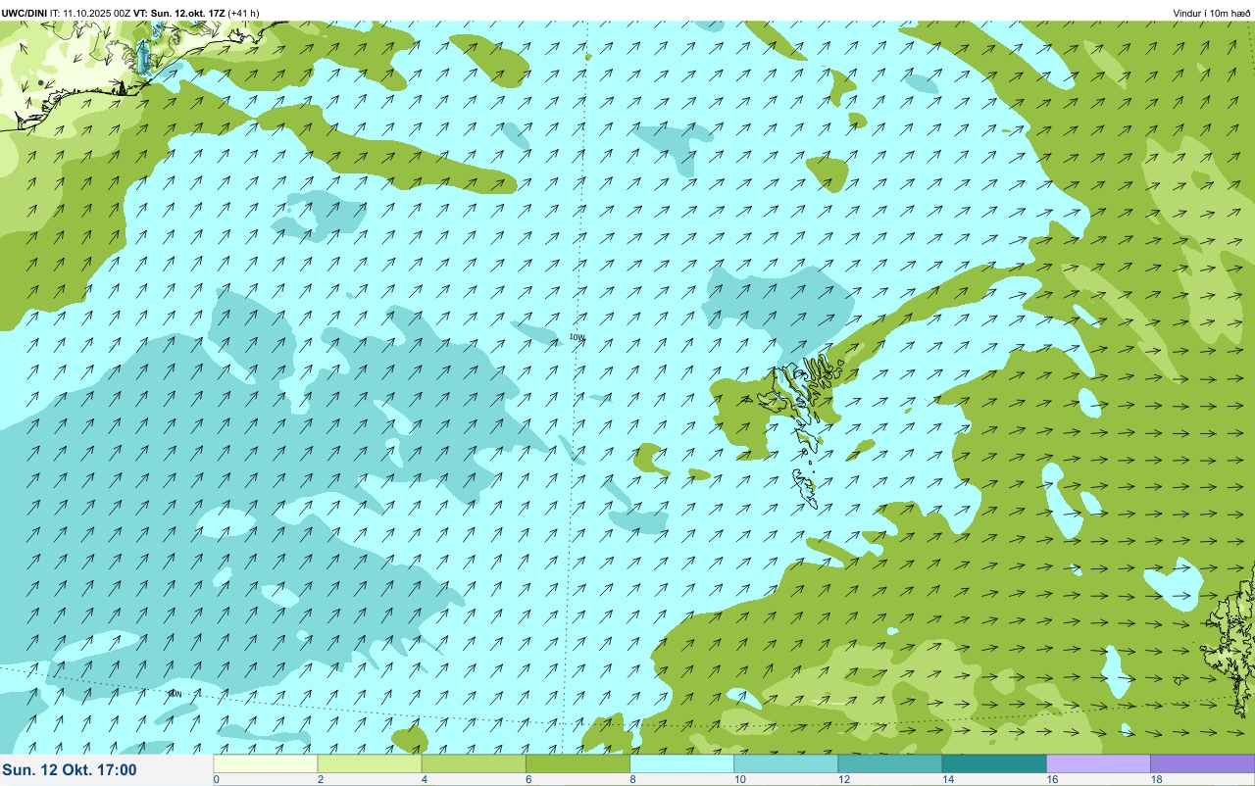
Task: Click the southernmost Faroe island outline
Action: point(805,487)
